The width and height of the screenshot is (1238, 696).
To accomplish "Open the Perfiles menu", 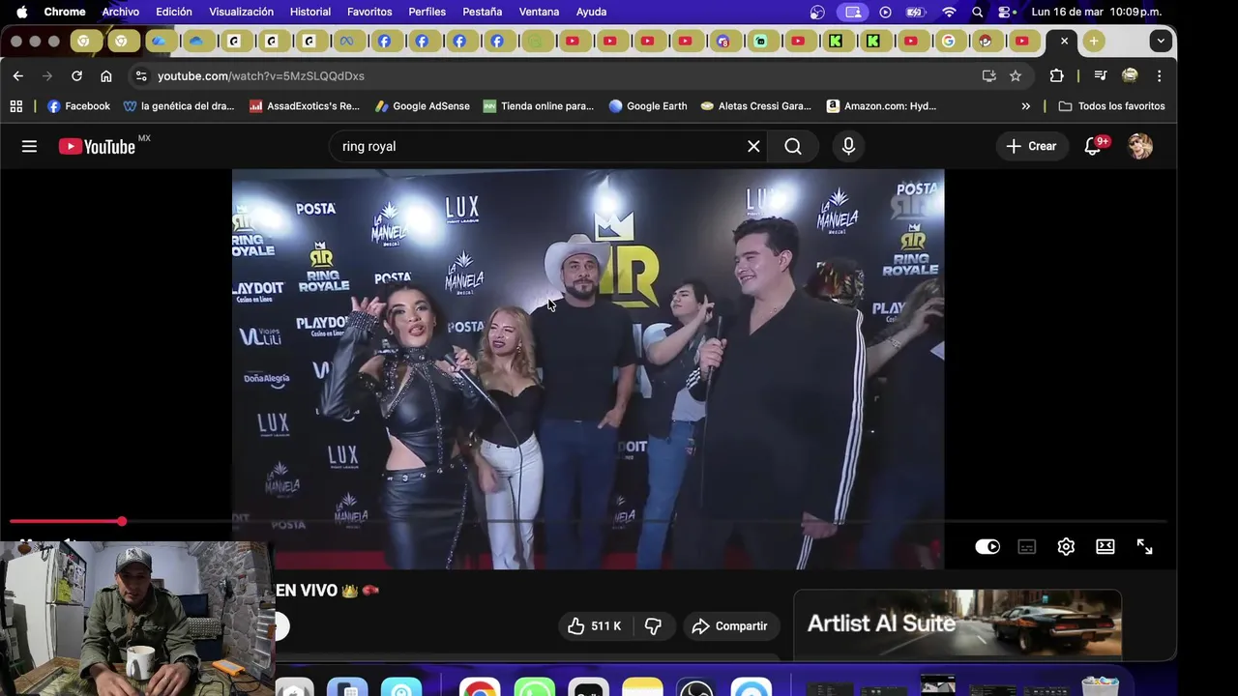I will pos(427,12).
